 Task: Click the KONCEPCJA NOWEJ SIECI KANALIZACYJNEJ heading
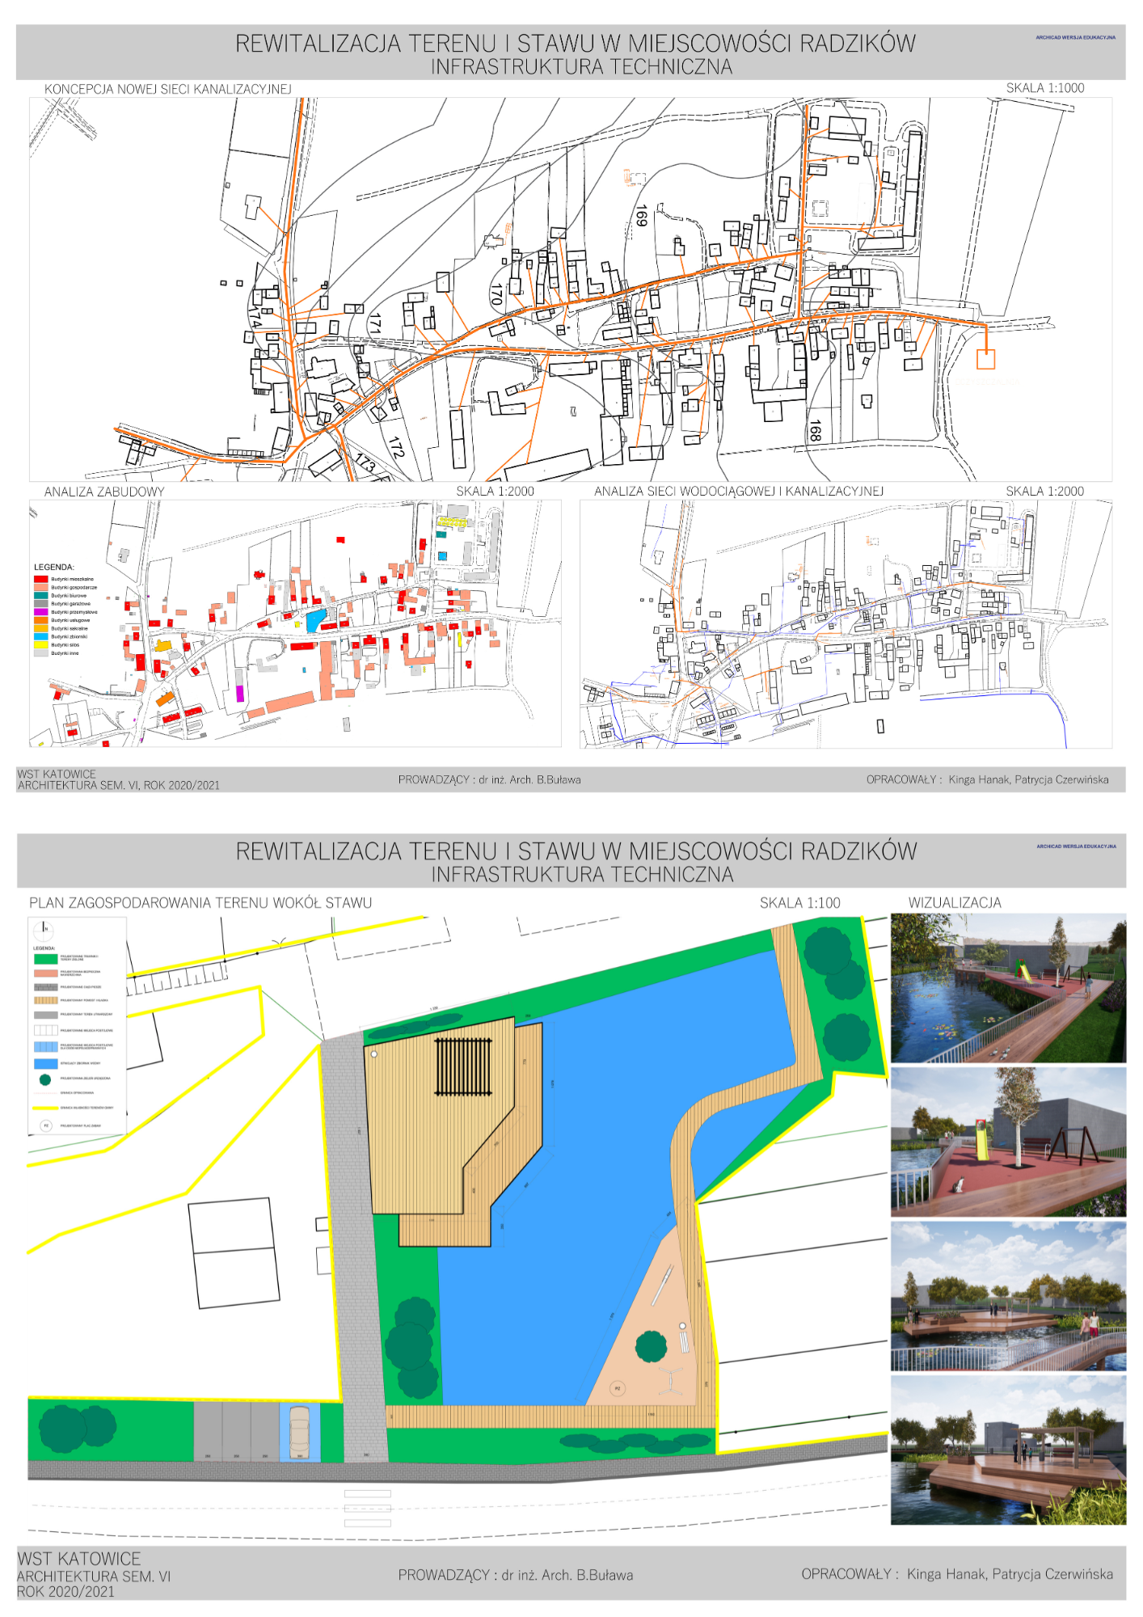167,89
